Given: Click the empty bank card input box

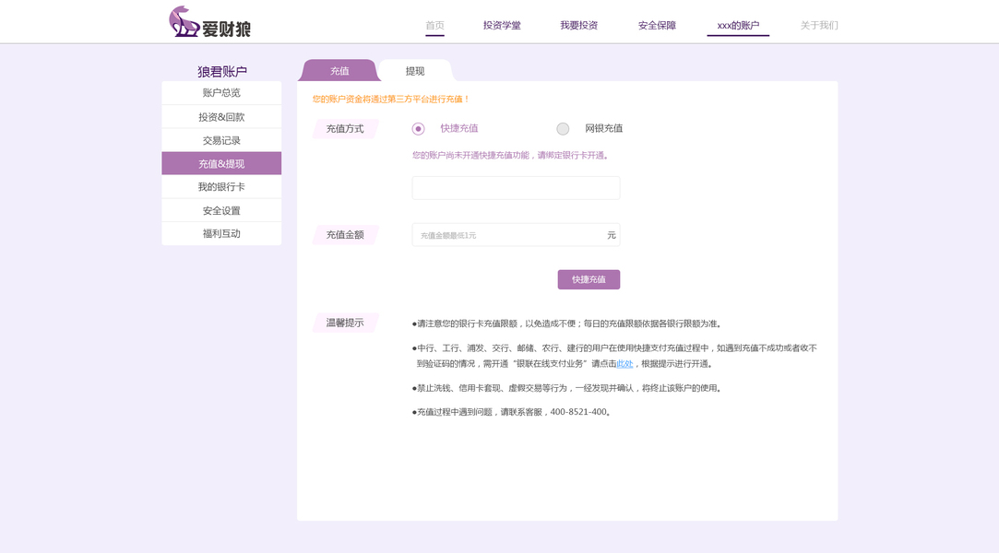Looking at the screenshot, I should tap(515, 187).
